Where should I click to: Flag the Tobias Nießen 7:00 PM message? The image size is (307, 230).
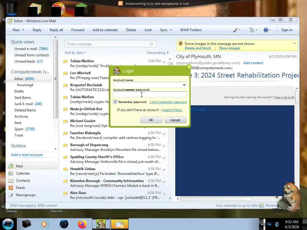pyautogui.click(x=164, y=62)
